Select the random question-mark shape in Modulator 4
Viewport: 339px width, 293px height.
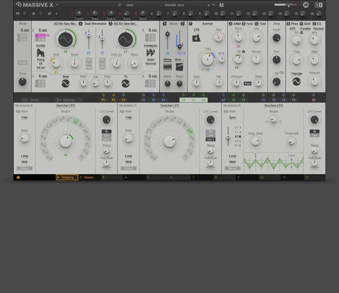81,157
